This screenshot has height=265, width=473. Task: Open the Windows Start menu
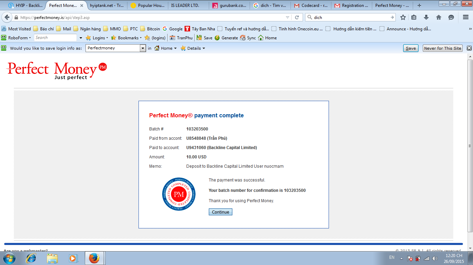click(x=9, y=258)
